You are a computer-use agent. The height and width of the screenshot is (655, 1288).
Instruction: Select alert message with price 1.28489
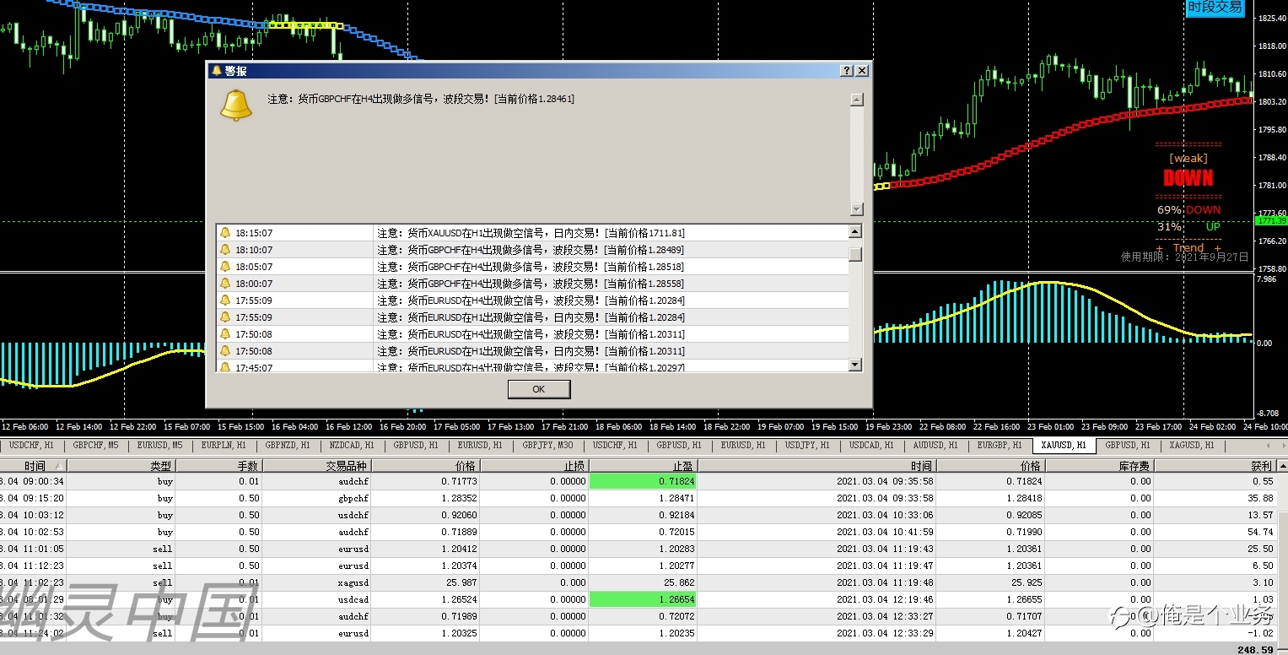(531, 250)
